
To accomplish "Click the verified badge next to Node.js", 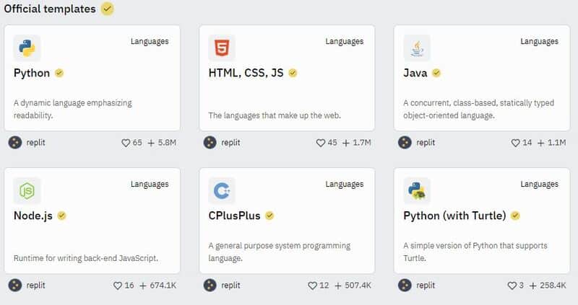I will click(x=61, y=216).
